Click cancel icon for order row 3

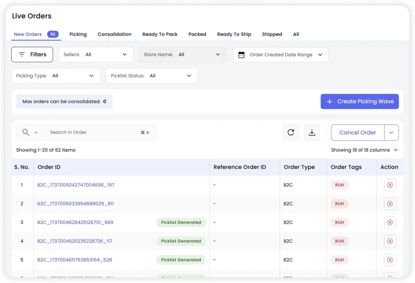(390, 223)
